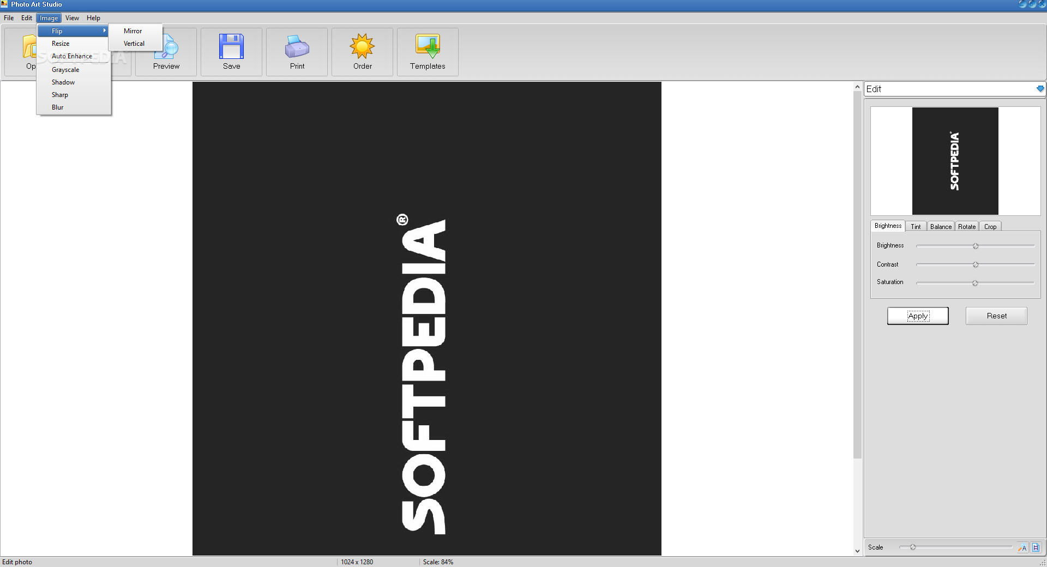The height and width of the screenshot is (567, 1047).
Task: Restore down the Photo Art Studio window
Action: pos(1032,4)
